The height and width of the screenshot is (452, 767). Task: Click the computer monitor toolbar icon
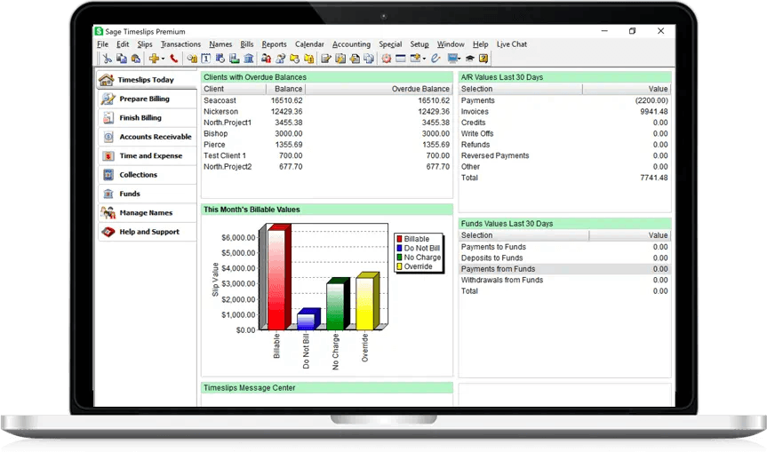pyautogui.click(x=452, y=59)
